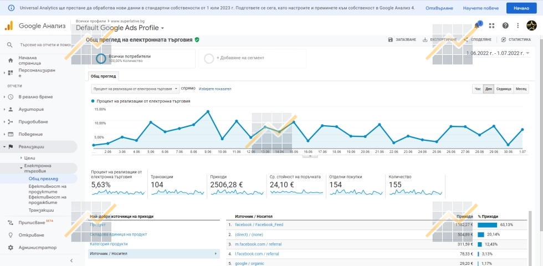Viewport: 543px width, 266px height.
Task: Select the Час time granularity button
Action: (478, 89)
